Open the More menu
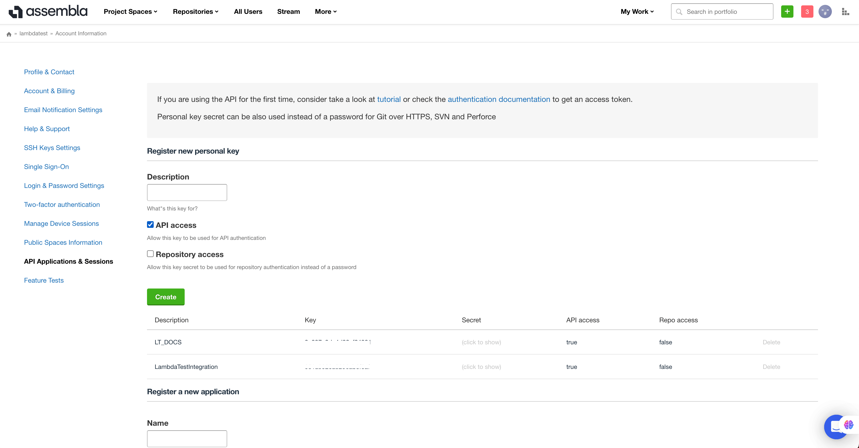 326,12
